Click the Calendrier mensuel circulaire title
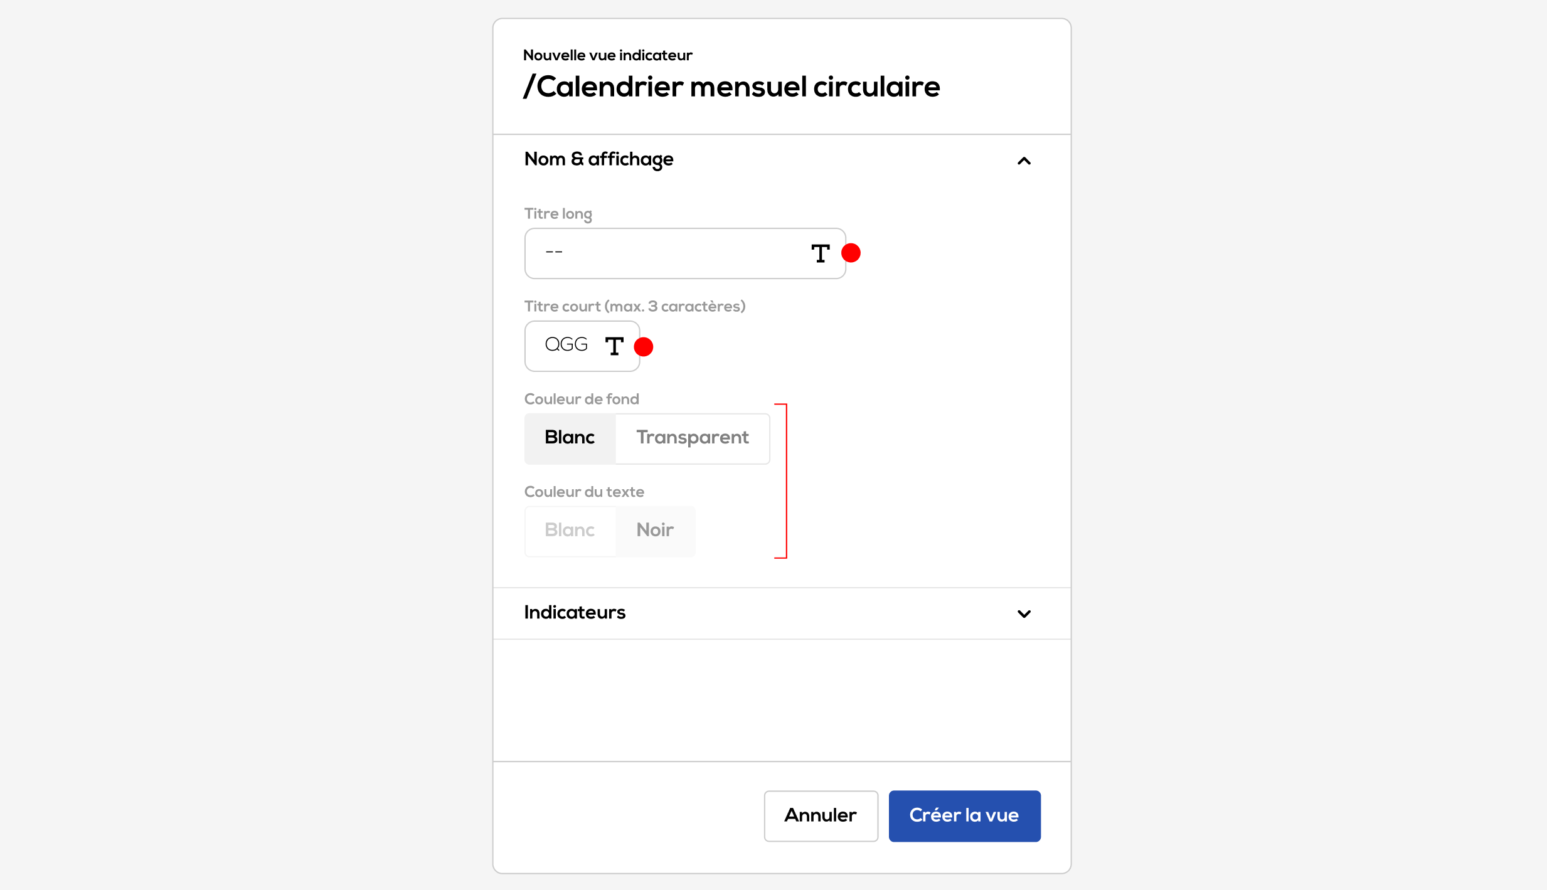This screenshot has width=1547, height=890. pyautogui.click(x=731, y=87)
